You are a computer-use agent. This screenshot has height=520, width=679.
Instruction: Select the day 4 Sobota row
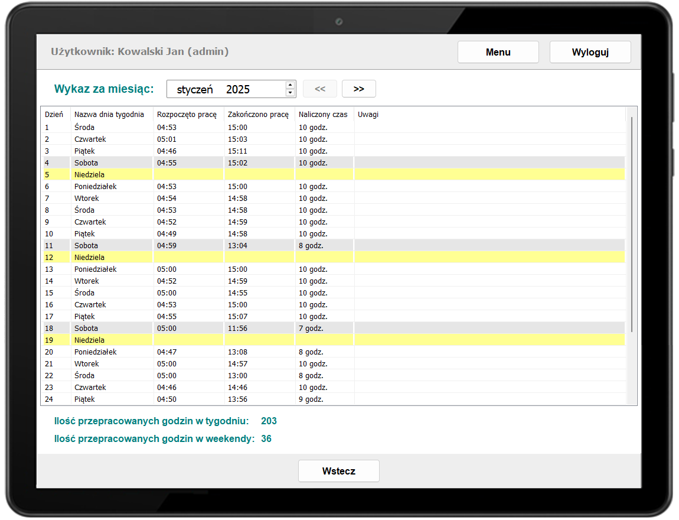[334, 163]
